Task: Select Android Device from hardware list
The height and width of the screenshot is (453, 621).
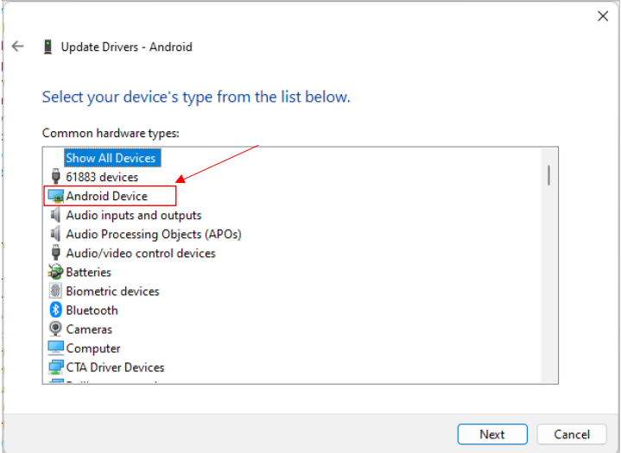Action: (x=107, y=196)
